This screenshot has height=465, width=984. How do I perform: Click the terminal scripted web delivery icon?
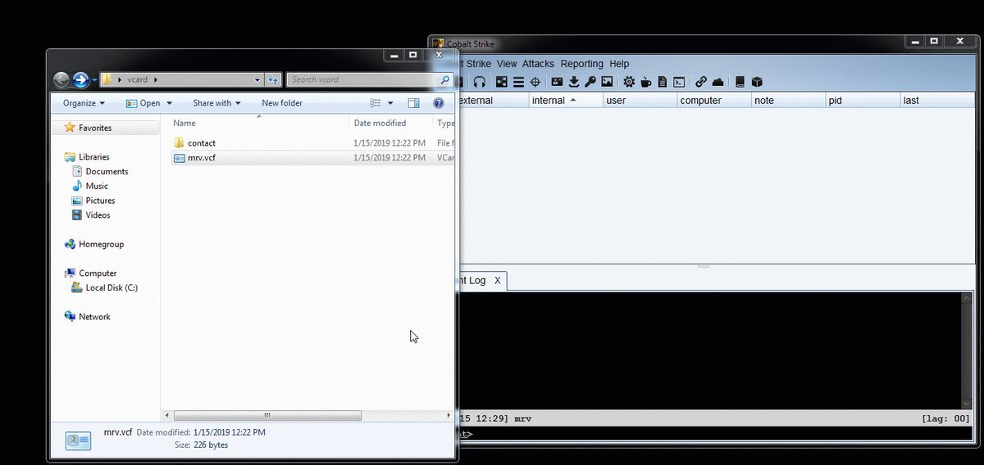tap(679, 82)
